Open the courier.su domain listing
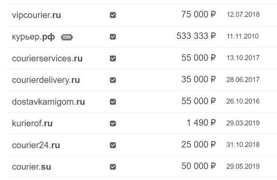This screenshot has height=180, width=277. pos(32,167)
